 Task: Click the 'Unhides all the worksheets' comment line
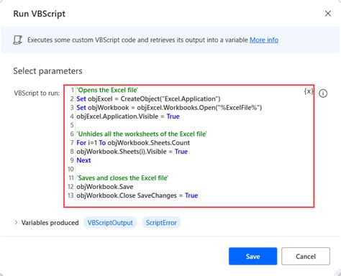pos(142,134)
